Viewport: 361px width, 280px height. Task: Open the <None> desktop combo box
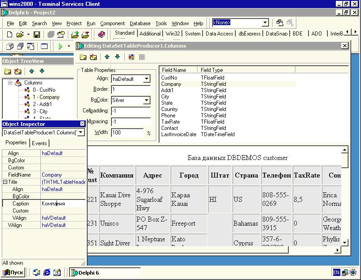coord(265,22)
